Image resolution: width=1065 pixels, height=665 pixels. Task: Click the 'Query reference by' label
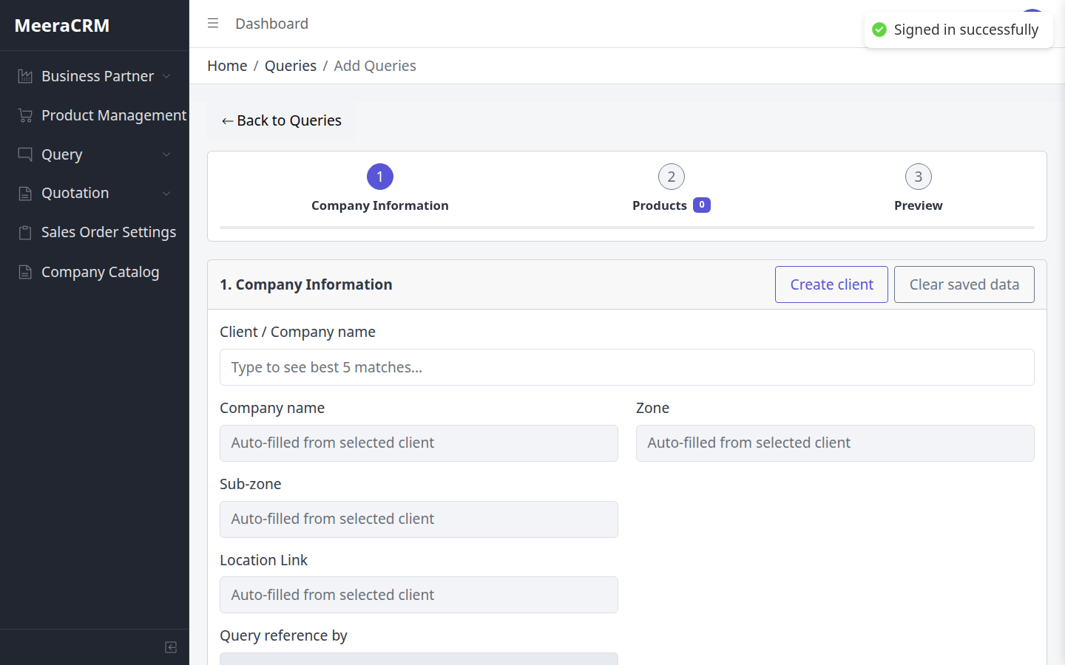(x=283, y=635)
